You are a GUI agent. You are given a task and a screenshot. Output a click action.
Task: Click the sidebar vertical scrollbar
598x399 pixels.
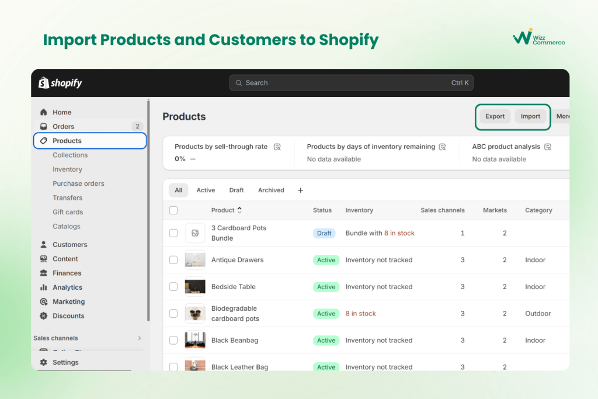point(148,210)
